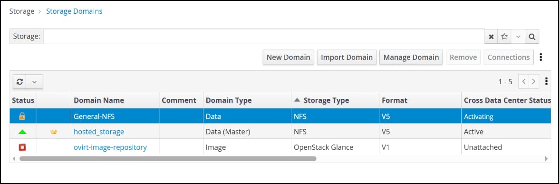Viewport: 559px width, 184px height.
Task: Open ovirt-image-repository domain link
Action: (110, 147)
